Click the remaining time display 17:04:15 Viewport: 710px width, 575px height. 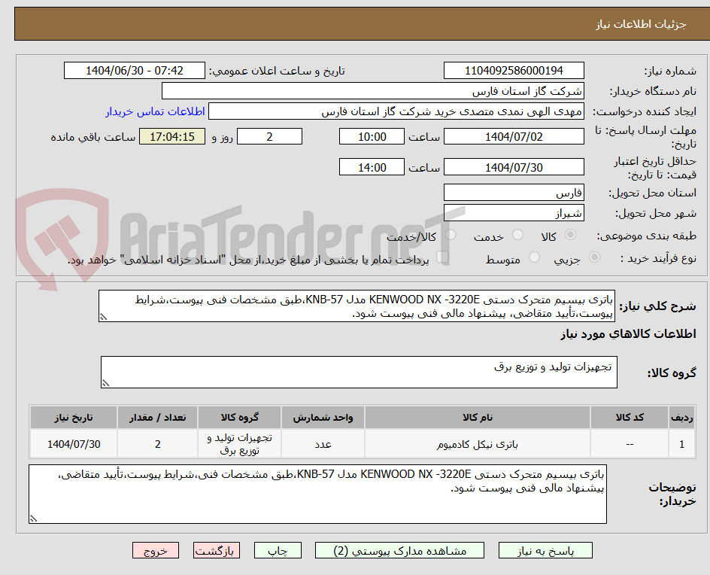pyautogui.click(x=172, y=136)
